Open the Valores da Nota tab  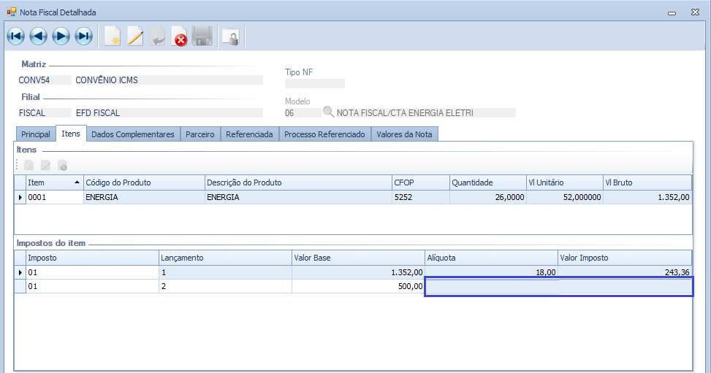coord(404,134)
